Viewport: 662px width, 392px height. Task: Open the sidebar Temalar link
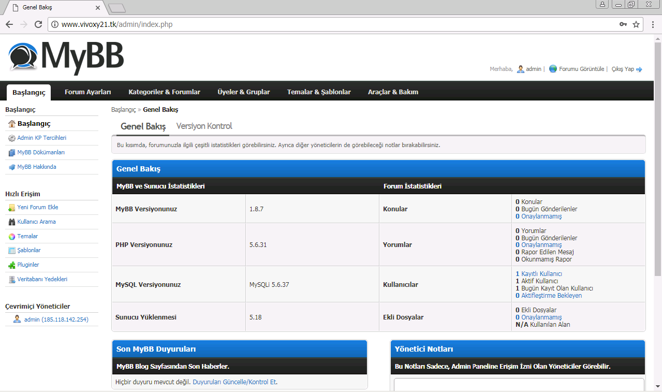tap(28, 237)
